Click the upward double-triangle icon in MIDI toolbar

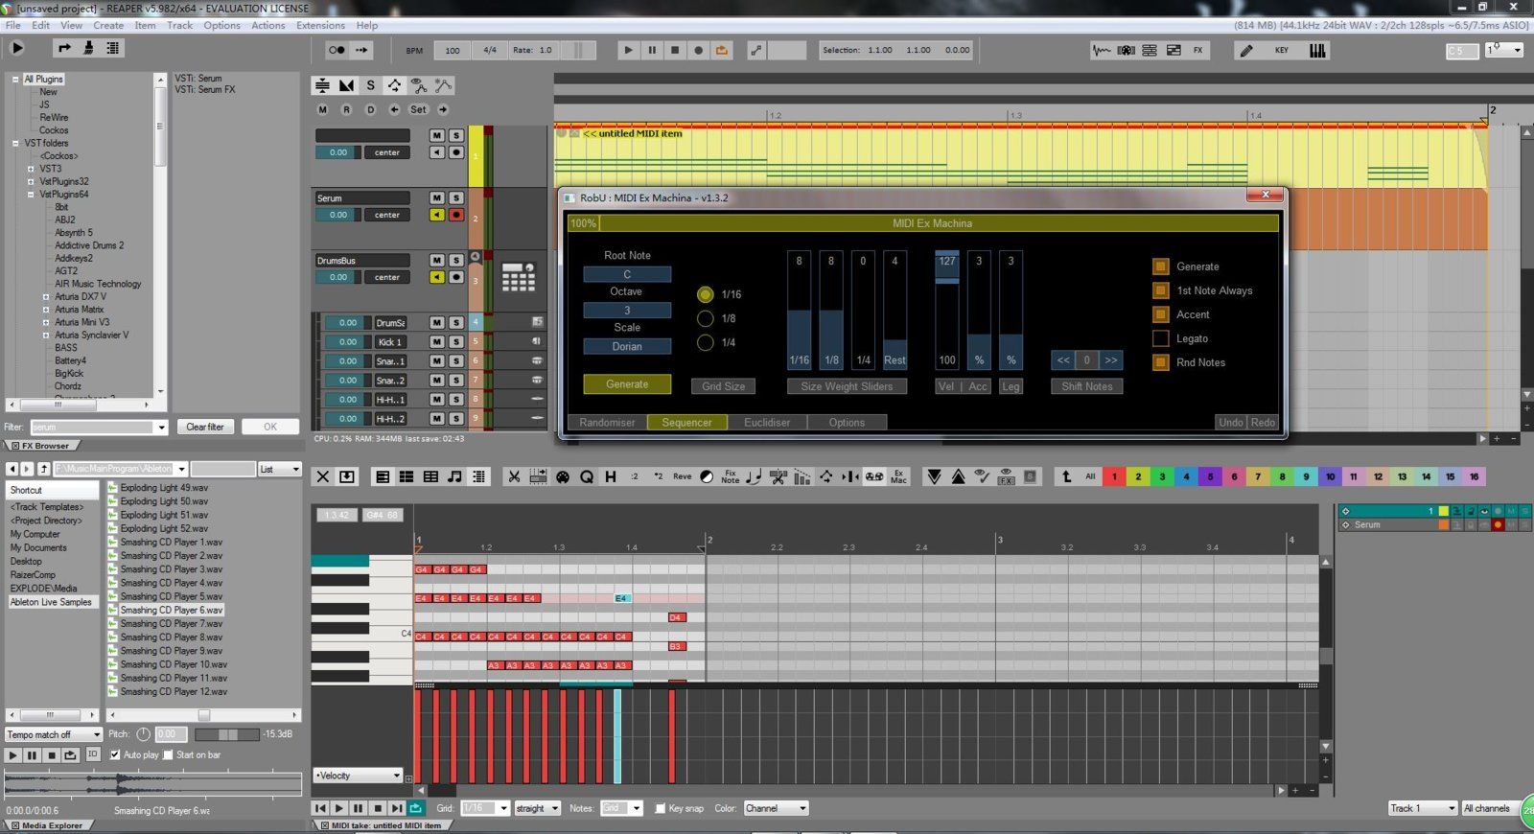click(958, 476)
